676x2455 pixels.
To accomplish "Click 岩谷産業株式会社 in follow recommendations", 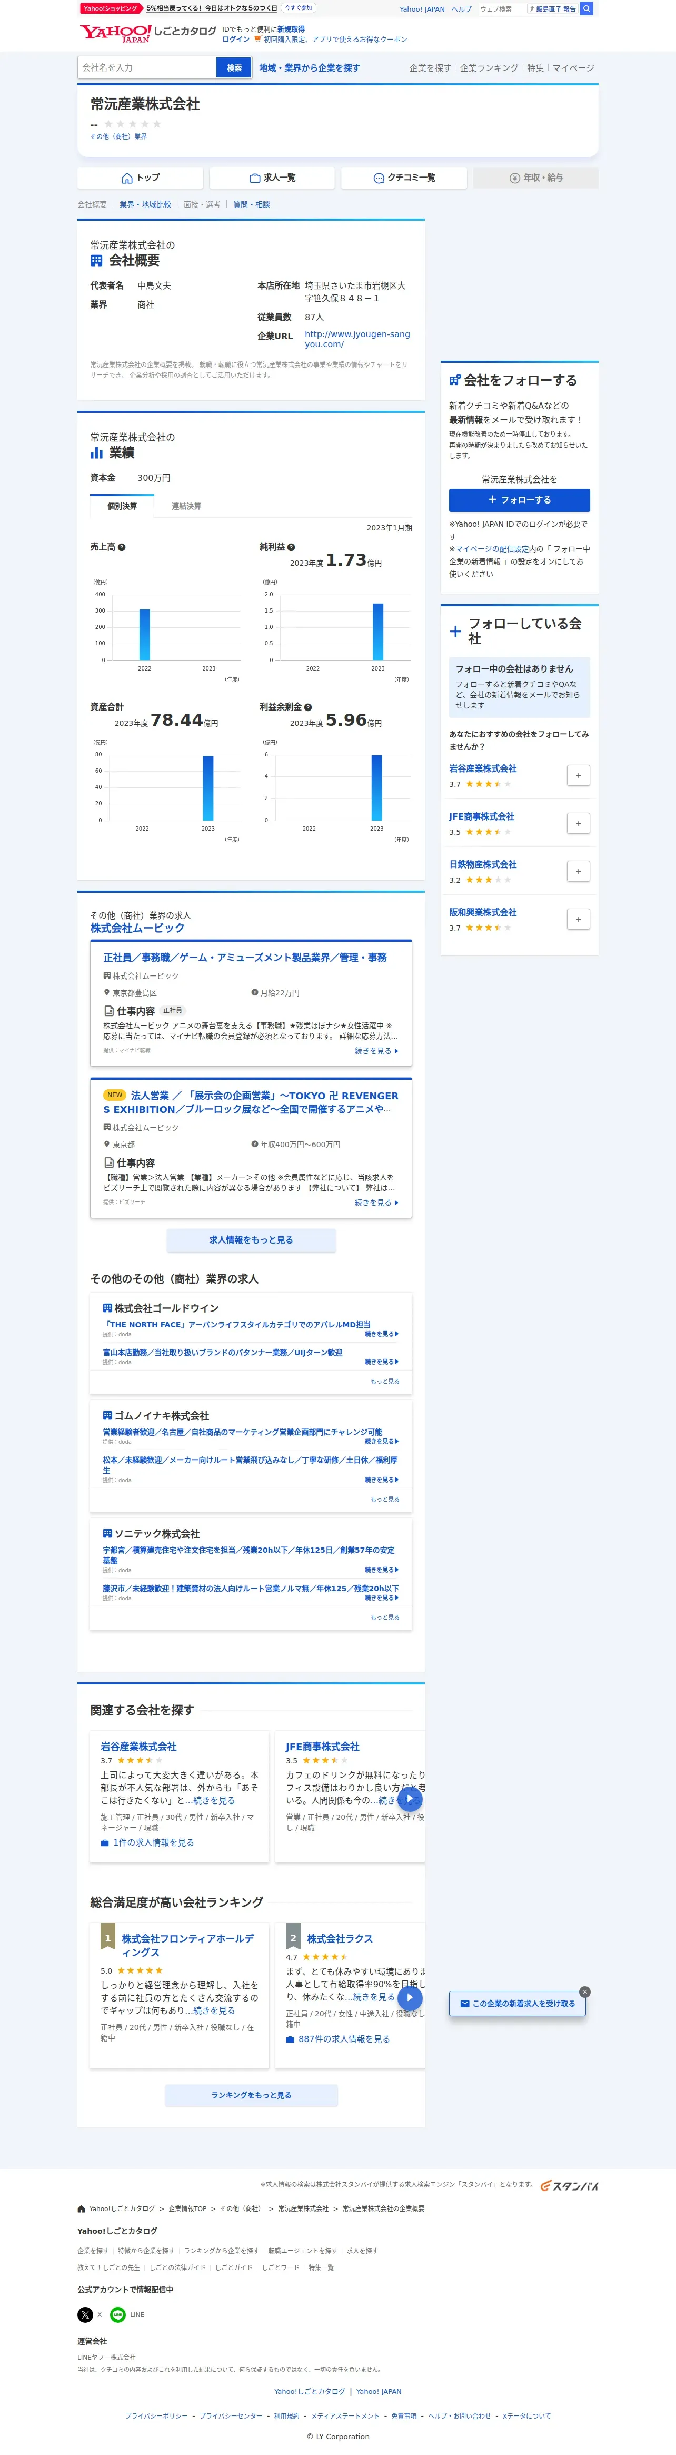I will [483, 768].
